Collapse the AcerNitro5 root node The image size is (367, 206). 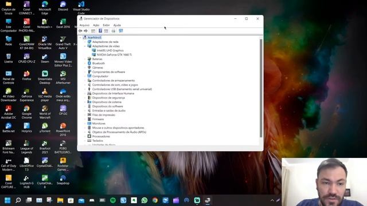80,37
